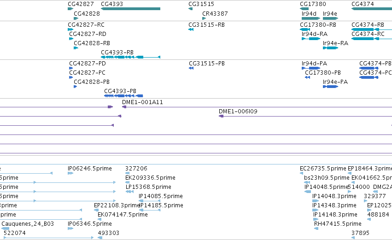This screenshot has height=240, width=392.
Task: Click the CG42827-PD protein label
Action: 88,64
